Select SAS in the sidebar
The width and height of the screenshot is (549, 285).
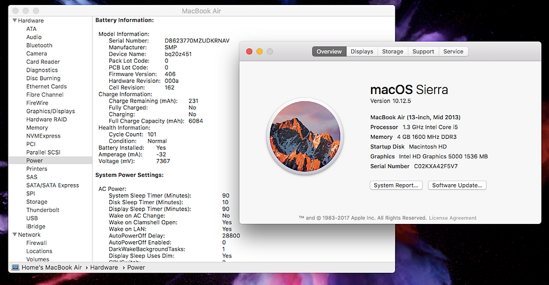coord(31,177)
